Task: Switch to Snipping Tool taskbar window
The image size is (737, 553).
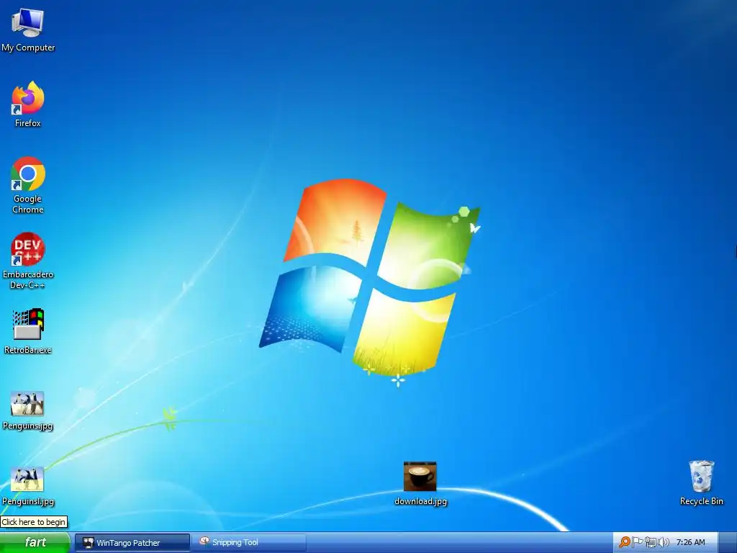Action: [248, 542]
